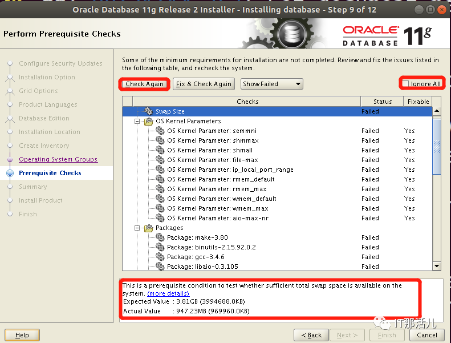451x343 pixels.
Task: Click the gear icon beside wmem_max
Action: tap(160, 208)
